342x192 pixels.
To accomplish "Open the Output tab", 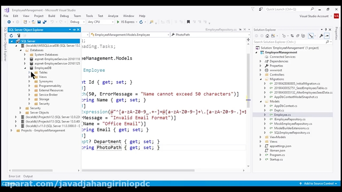I will (28, 176).
